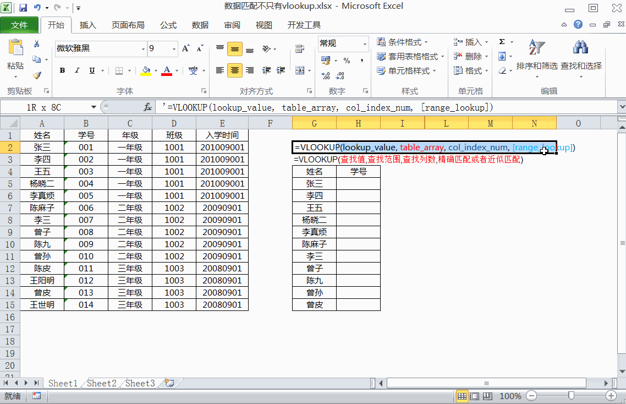Click the AutoSum sigma icon
The width and height of the screenshot is (626, 404).
(502, 42)
